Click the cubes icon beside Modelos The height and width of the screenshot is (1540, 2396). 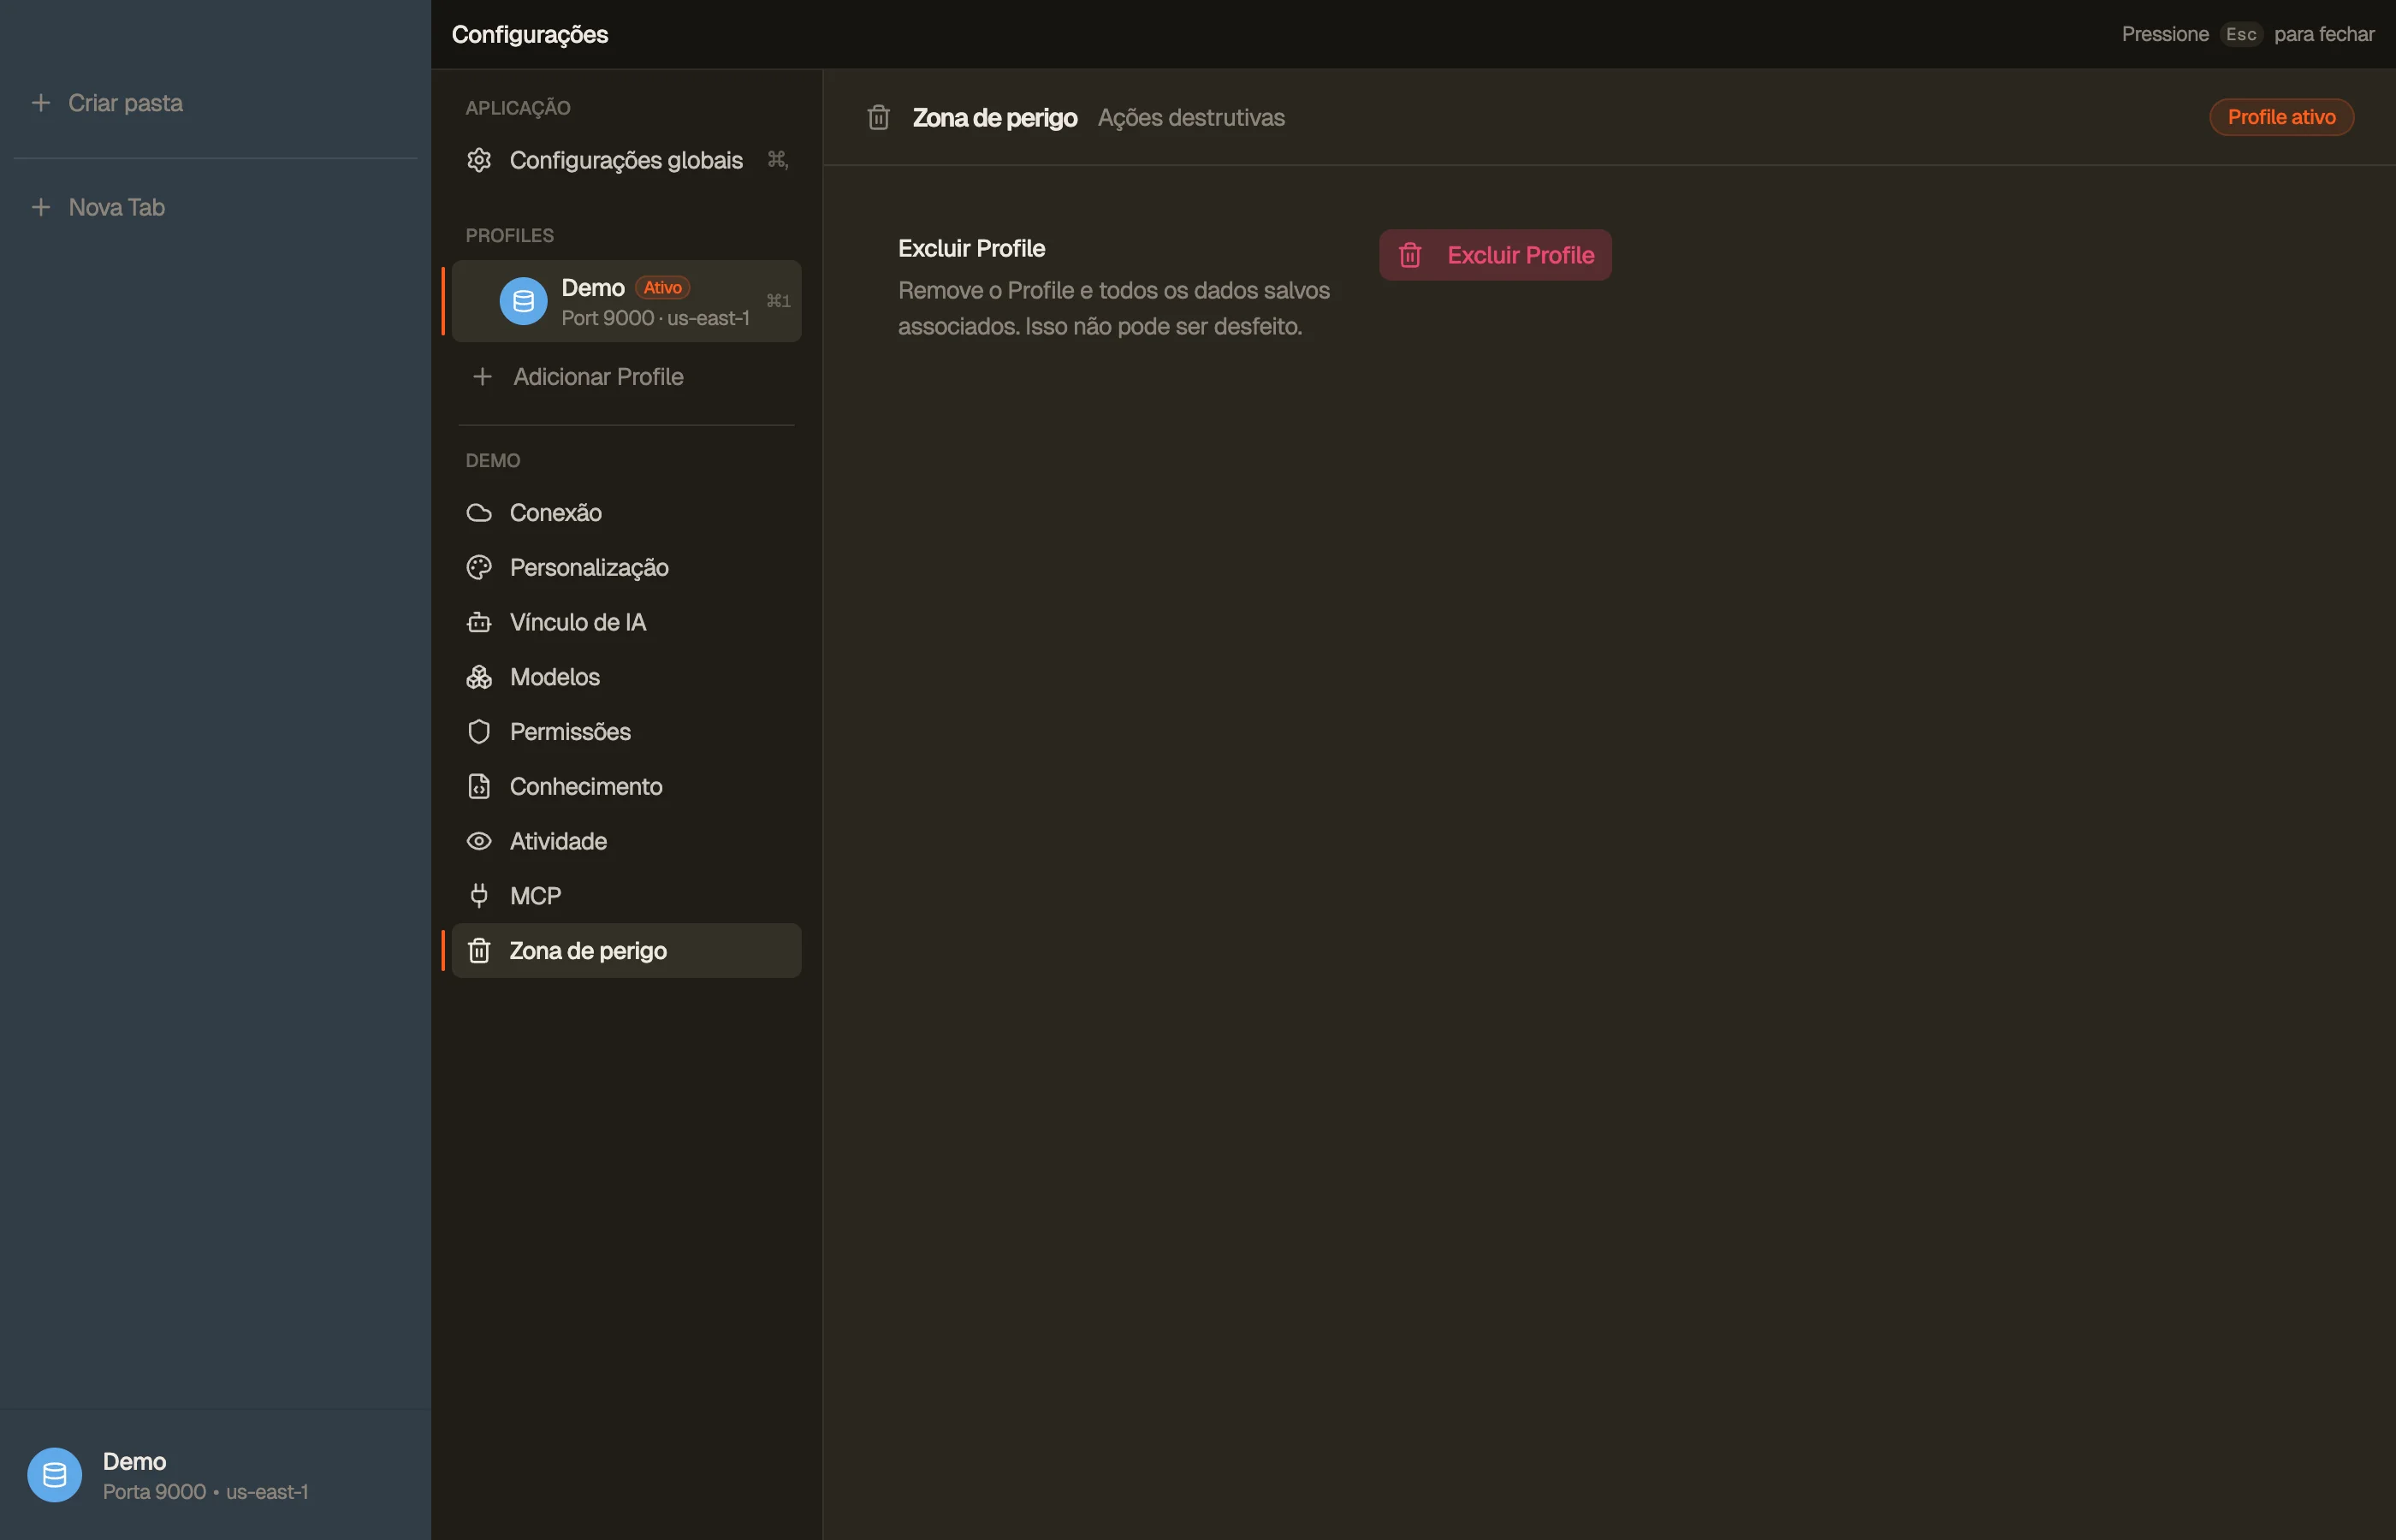click(479, 677)
